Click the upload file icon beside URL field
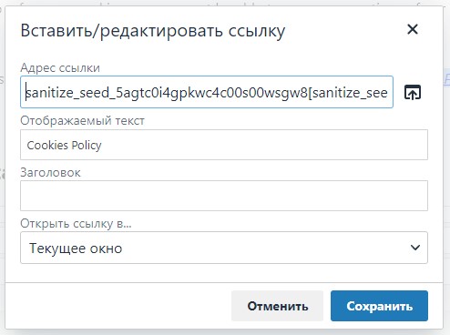Viewport: 450px width, 335px height. point(413,92)
